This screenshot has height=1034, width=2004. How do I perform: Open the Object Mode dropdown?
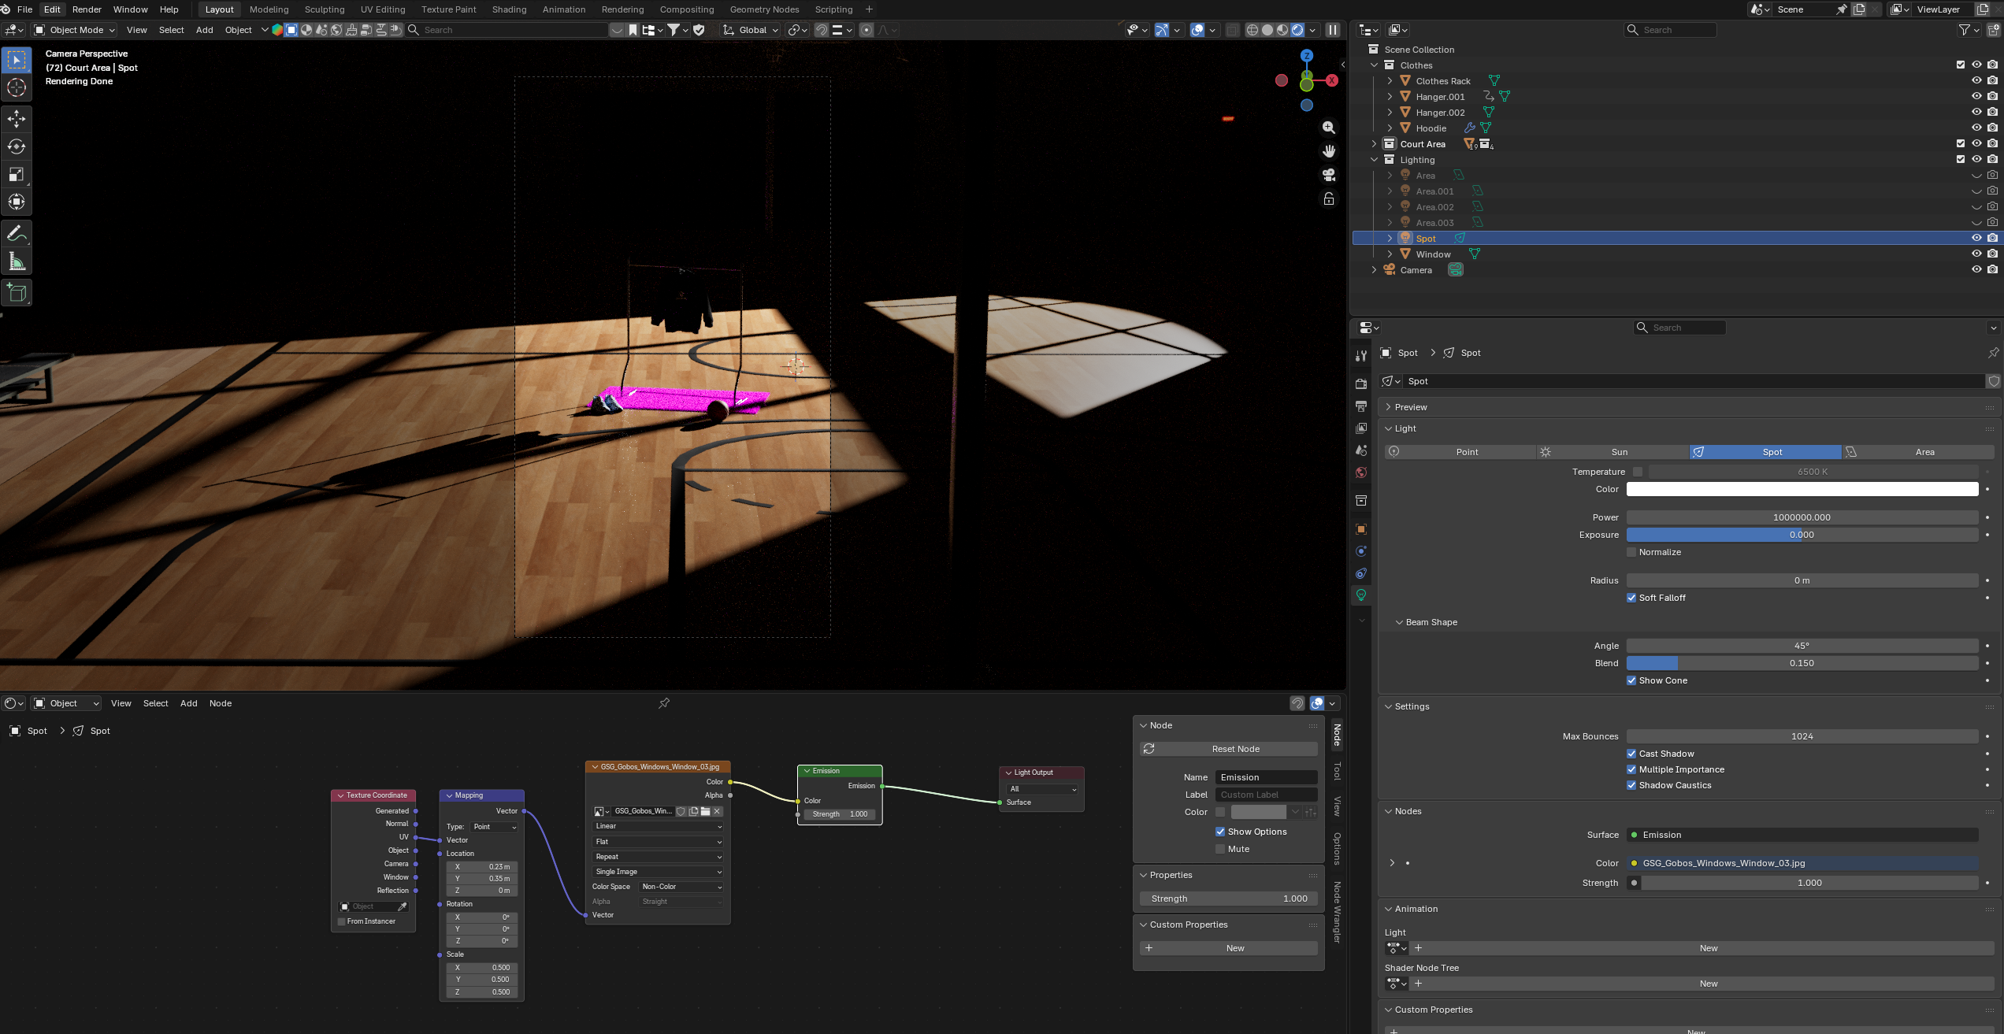(74, 30)
